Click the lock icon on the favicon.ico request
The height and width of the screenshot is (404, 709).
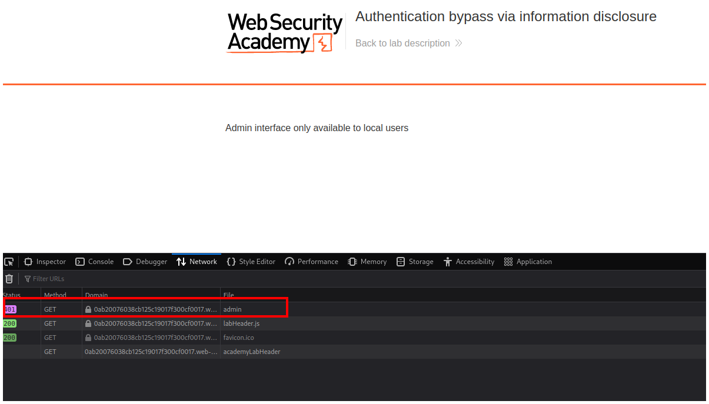[88, 338]
